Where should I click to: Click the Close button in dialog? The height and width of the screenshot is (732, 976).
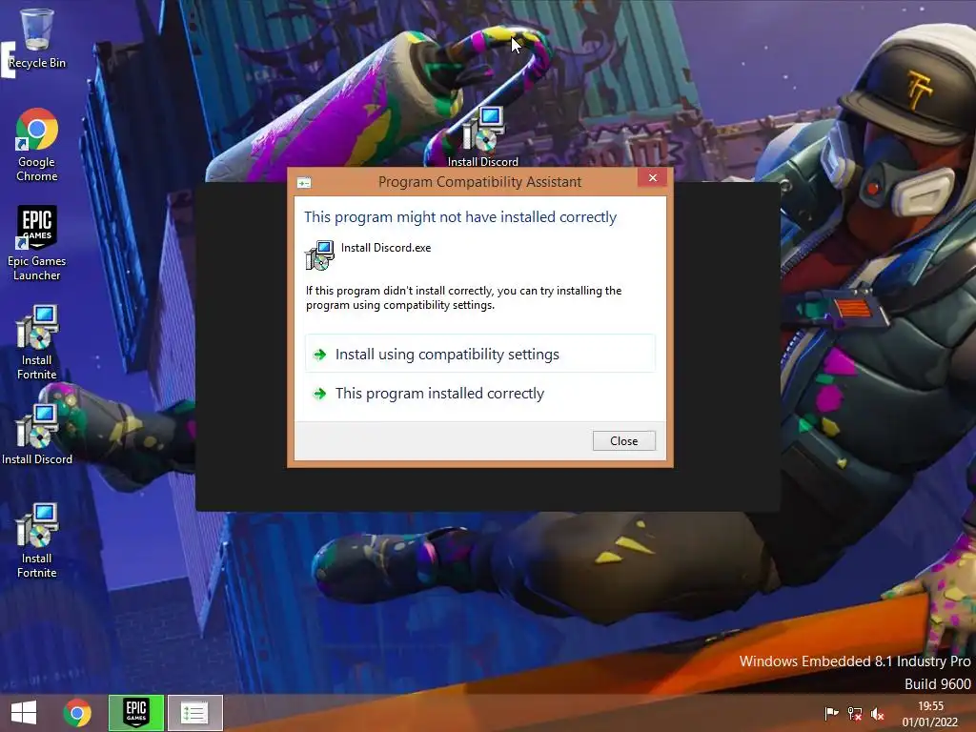point(623,440)
